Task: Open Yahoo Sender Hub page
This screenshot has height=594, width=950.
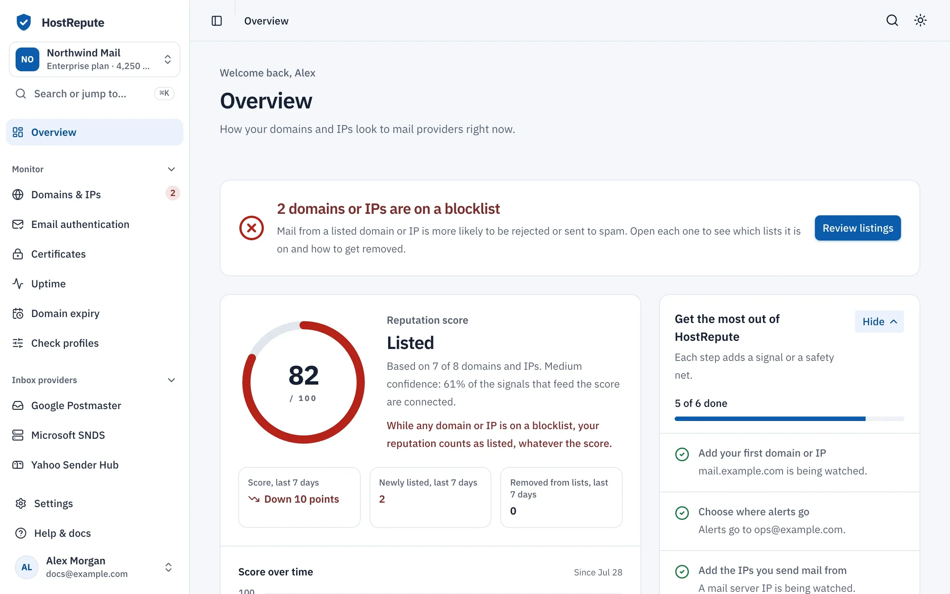Action: pos(94,465)
